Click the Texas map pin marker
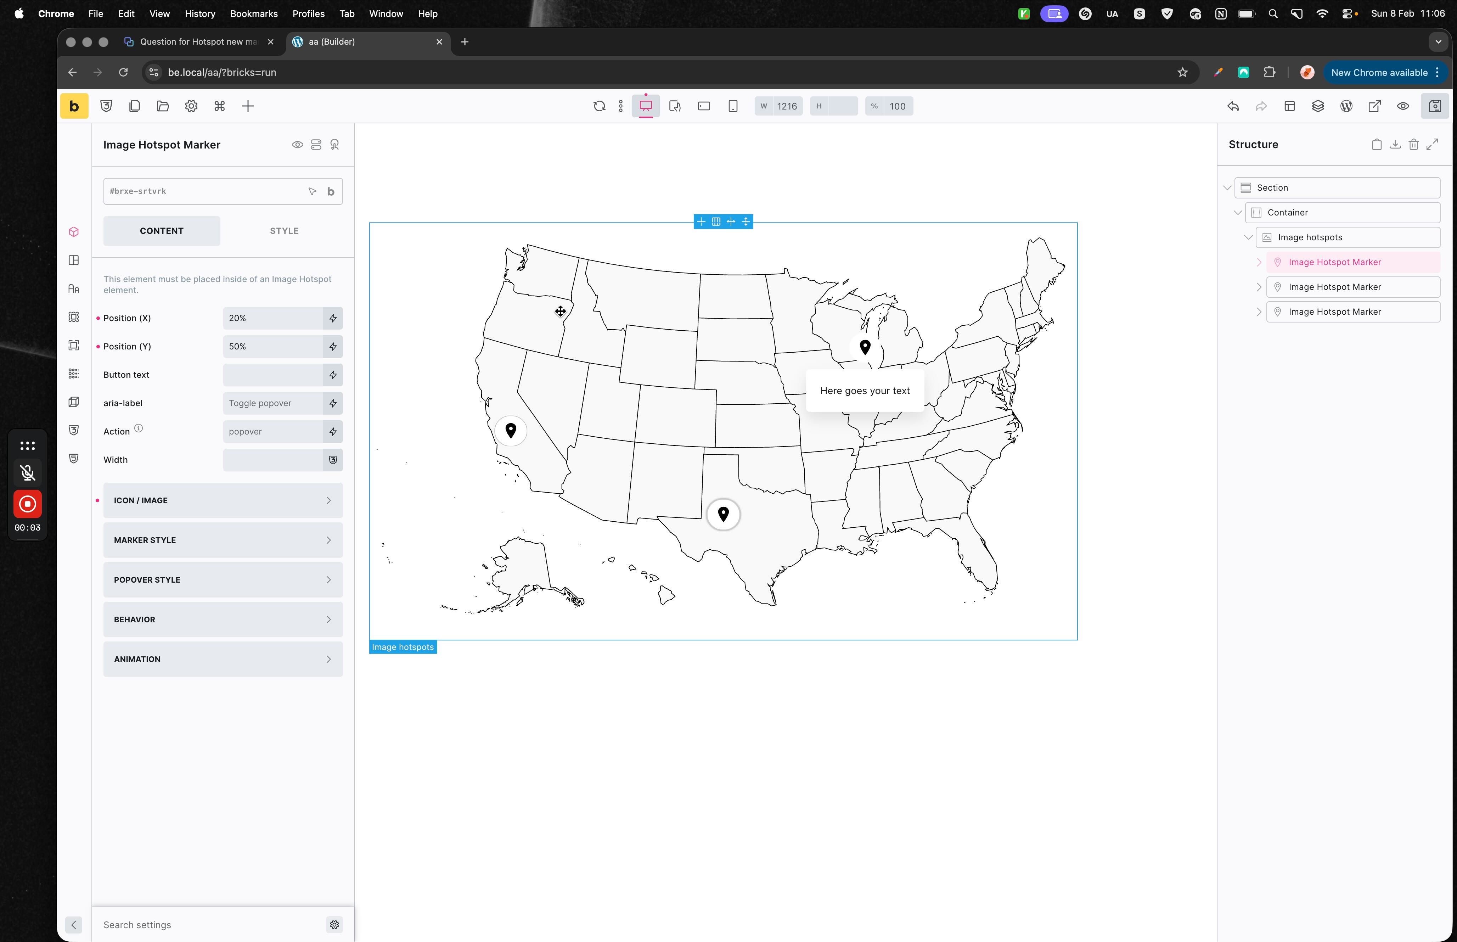Image resolution: width=1457 pixels, height=942 pixels. (x=723, y=515)
